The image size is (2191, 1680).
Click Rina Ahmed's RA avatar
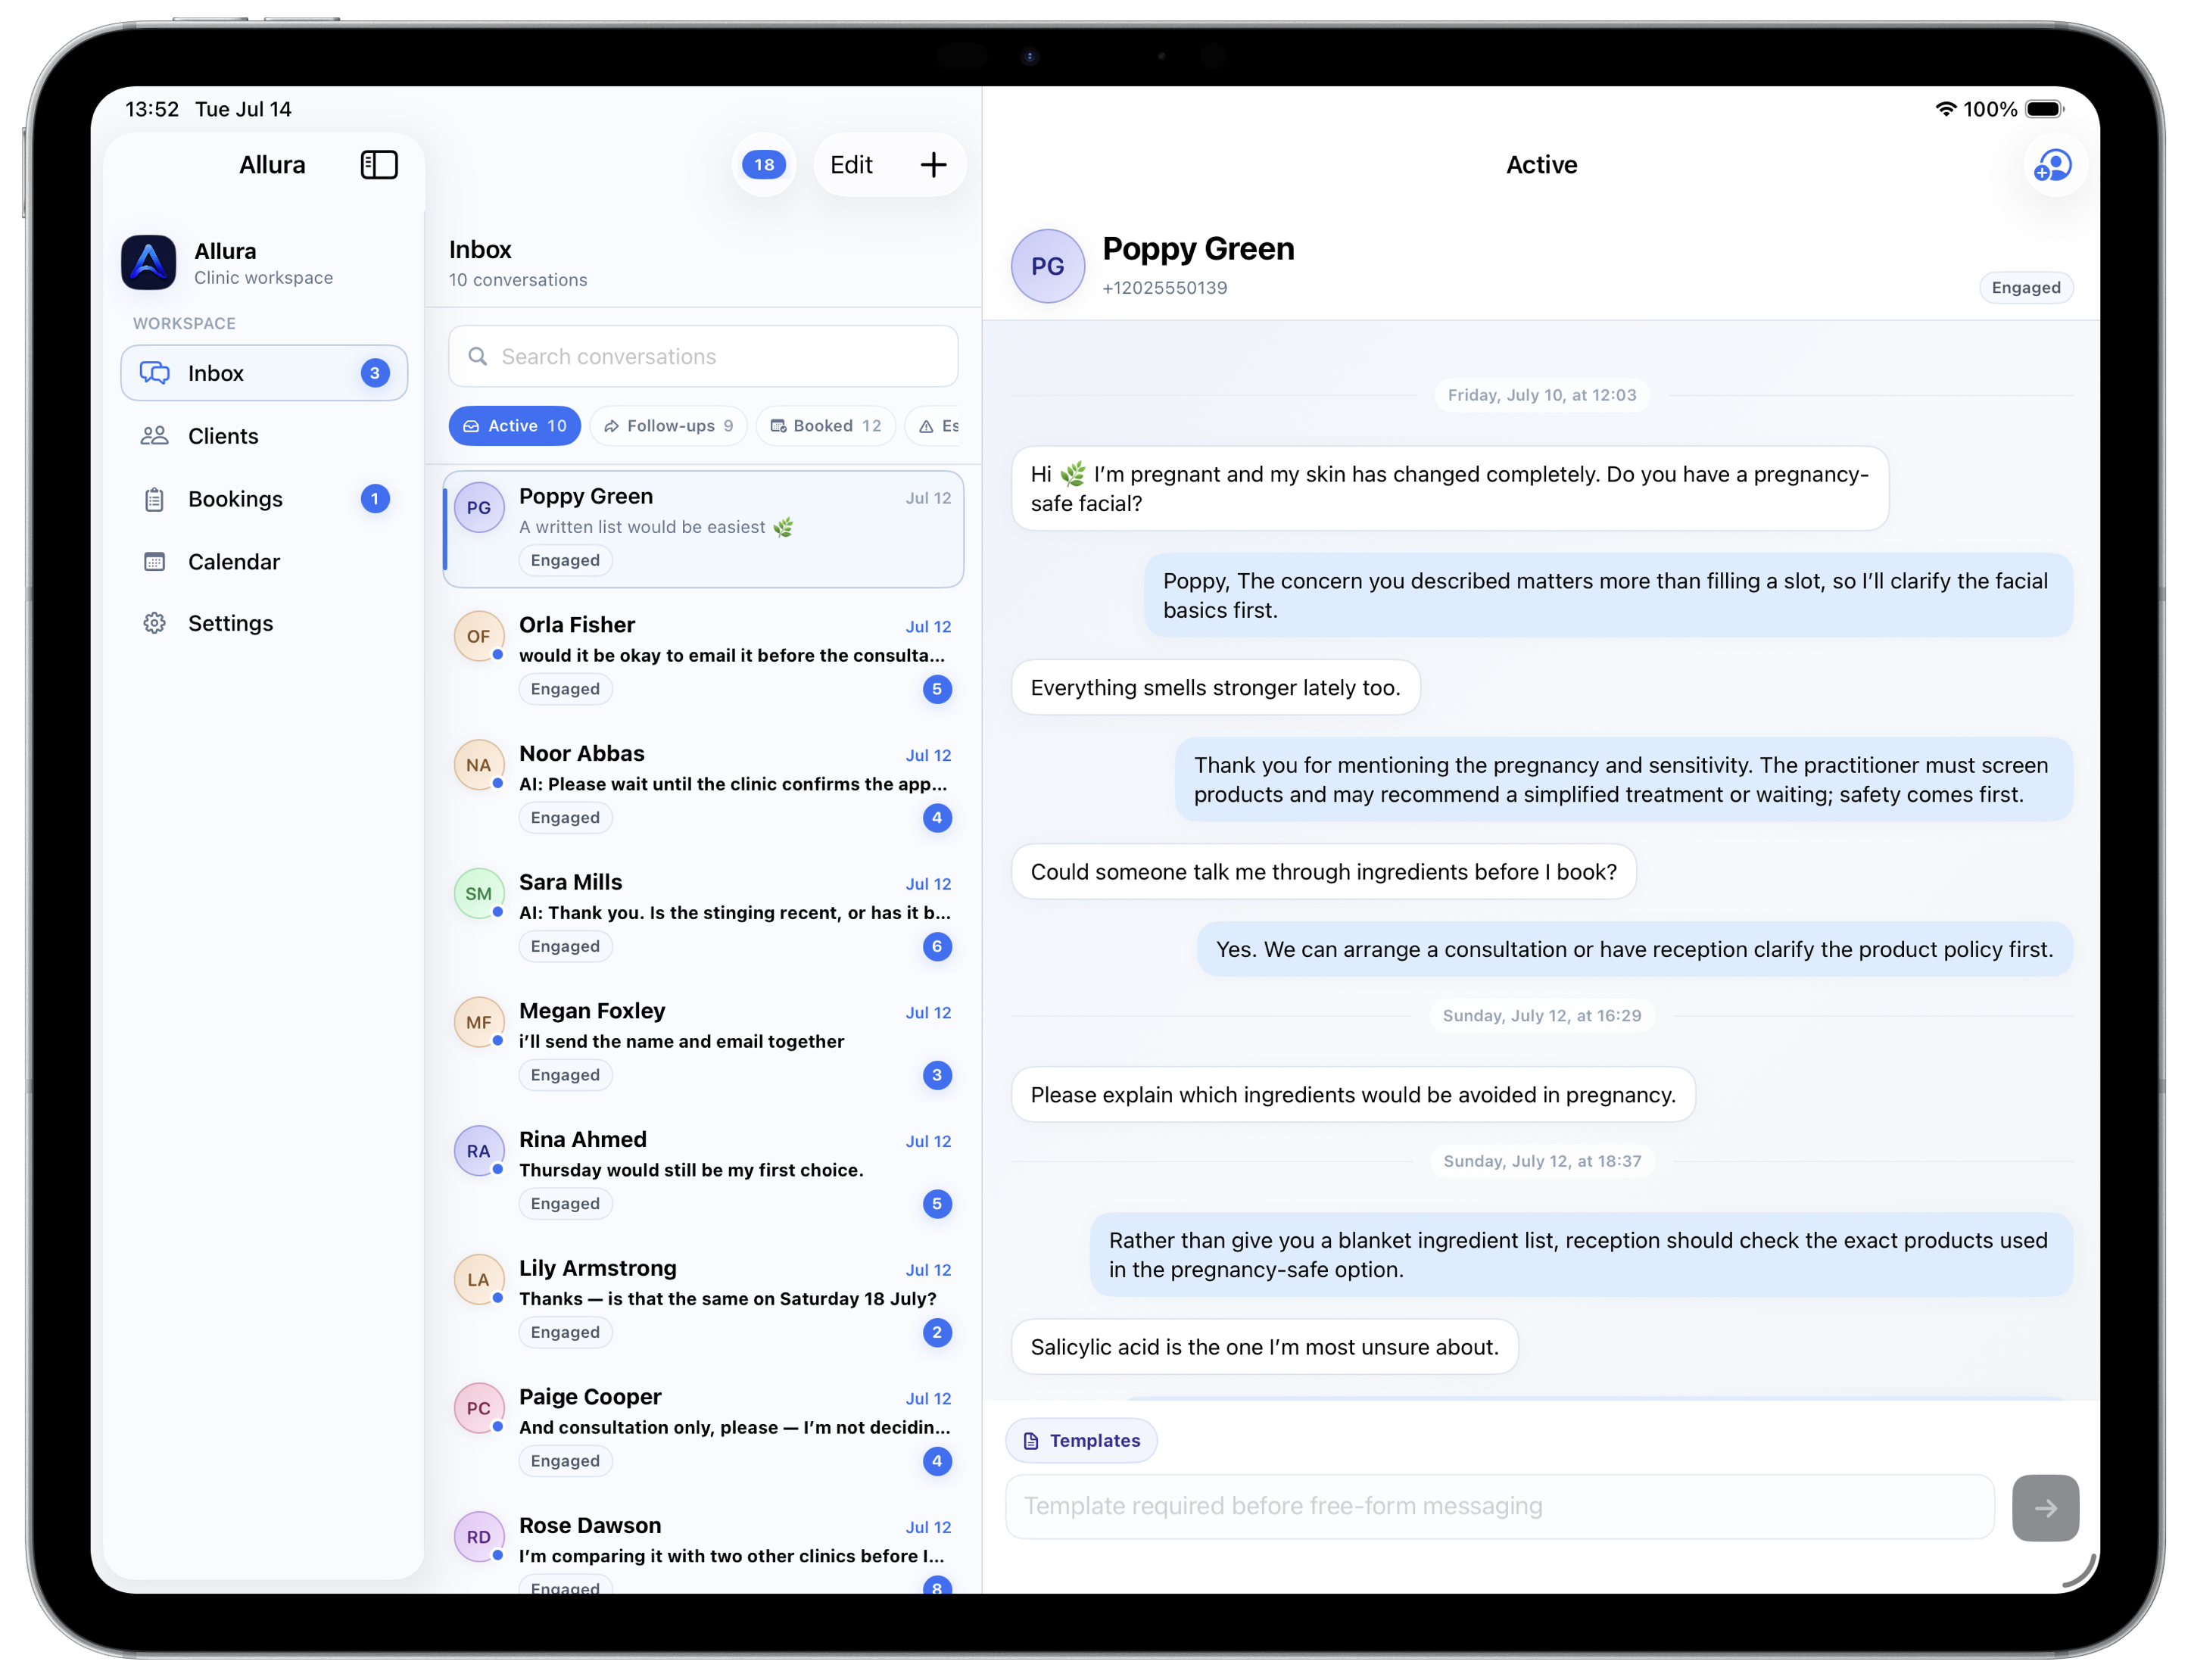point(478,1151)
